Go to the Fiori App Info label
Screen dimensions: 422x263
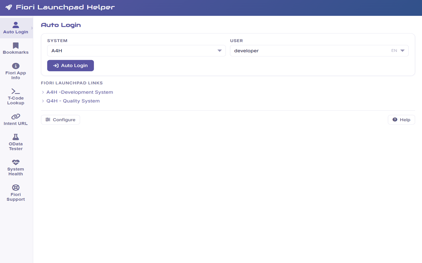pyautogui.click(x=16, y=75)
